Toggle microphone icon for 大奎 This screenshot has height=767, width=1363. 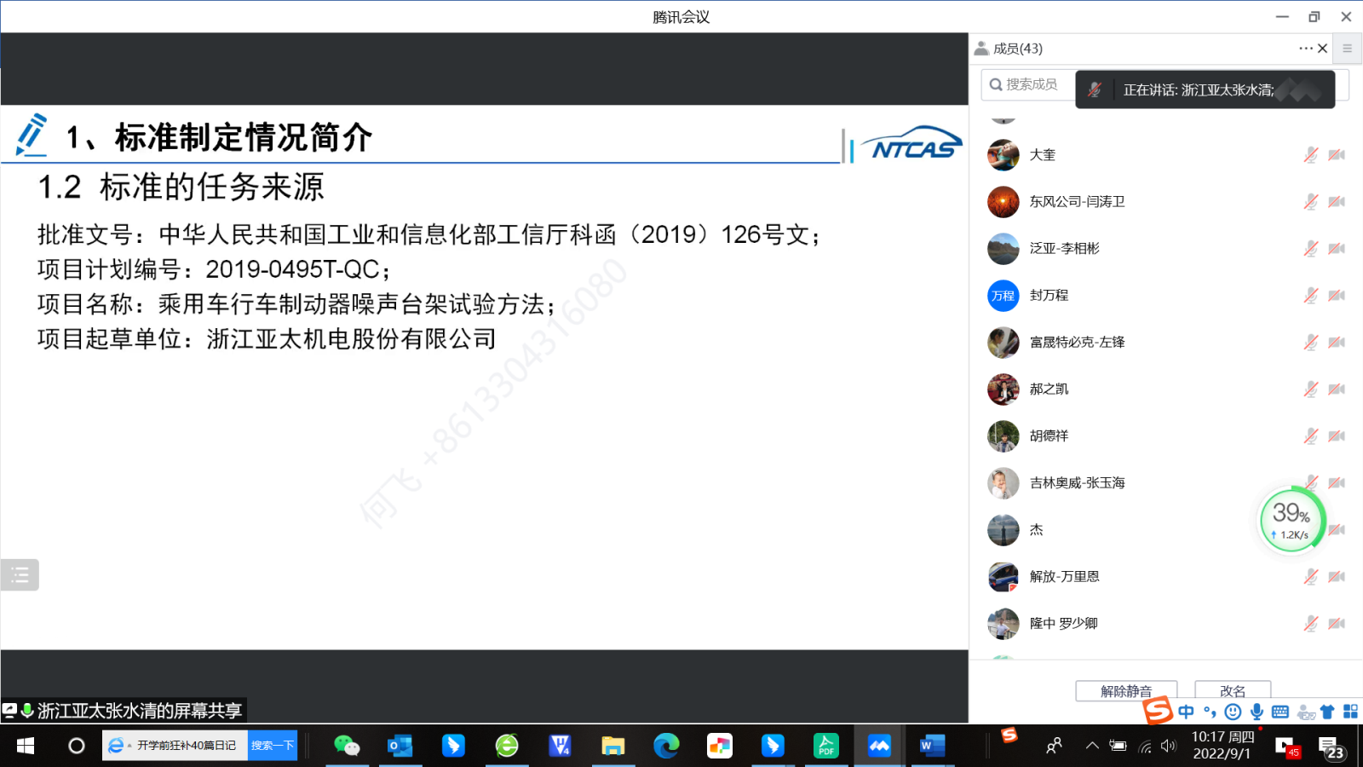1310,155
